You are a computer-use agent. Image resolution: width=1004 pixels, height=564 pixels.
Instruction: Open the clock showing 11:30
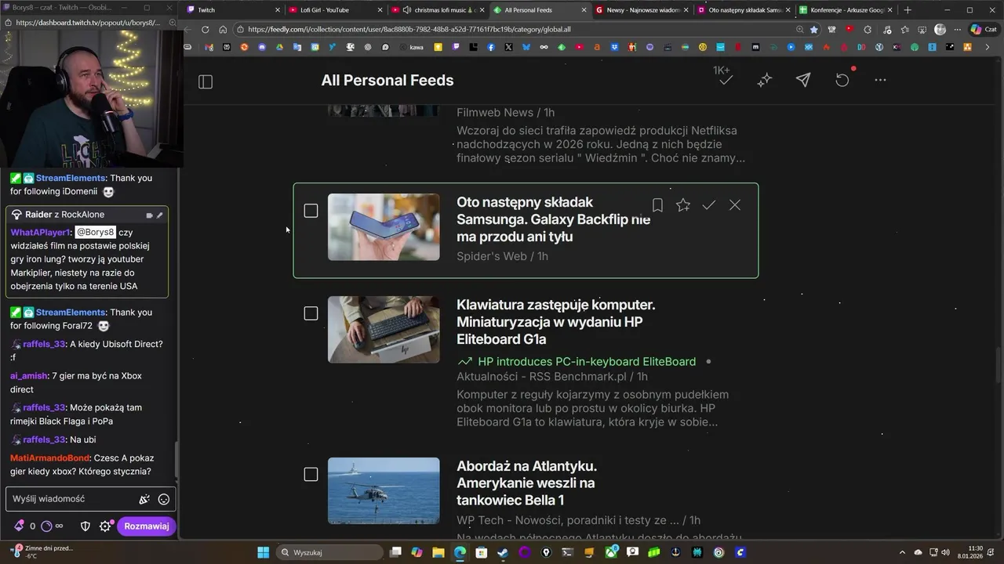tap(975, 552)
